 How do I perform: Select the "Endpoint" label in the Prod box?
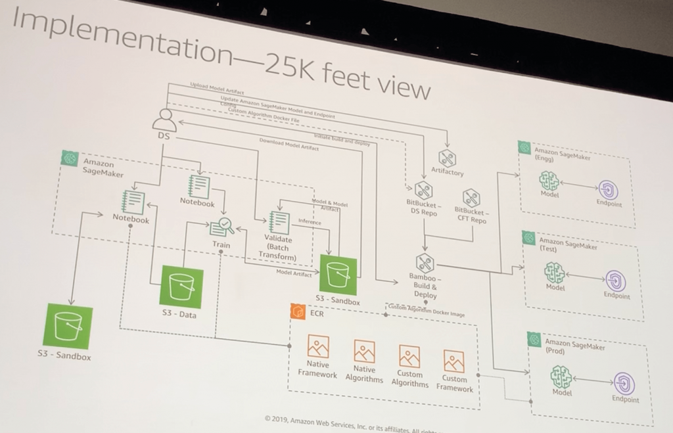626,399
